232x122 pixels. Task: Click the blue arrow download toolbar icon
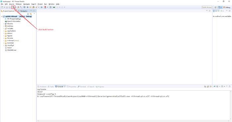point(41,7)
